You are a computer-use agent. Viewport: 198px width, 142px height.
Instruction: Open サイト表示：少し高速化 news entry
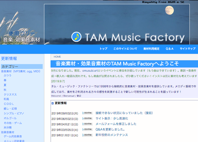[112, 119]
